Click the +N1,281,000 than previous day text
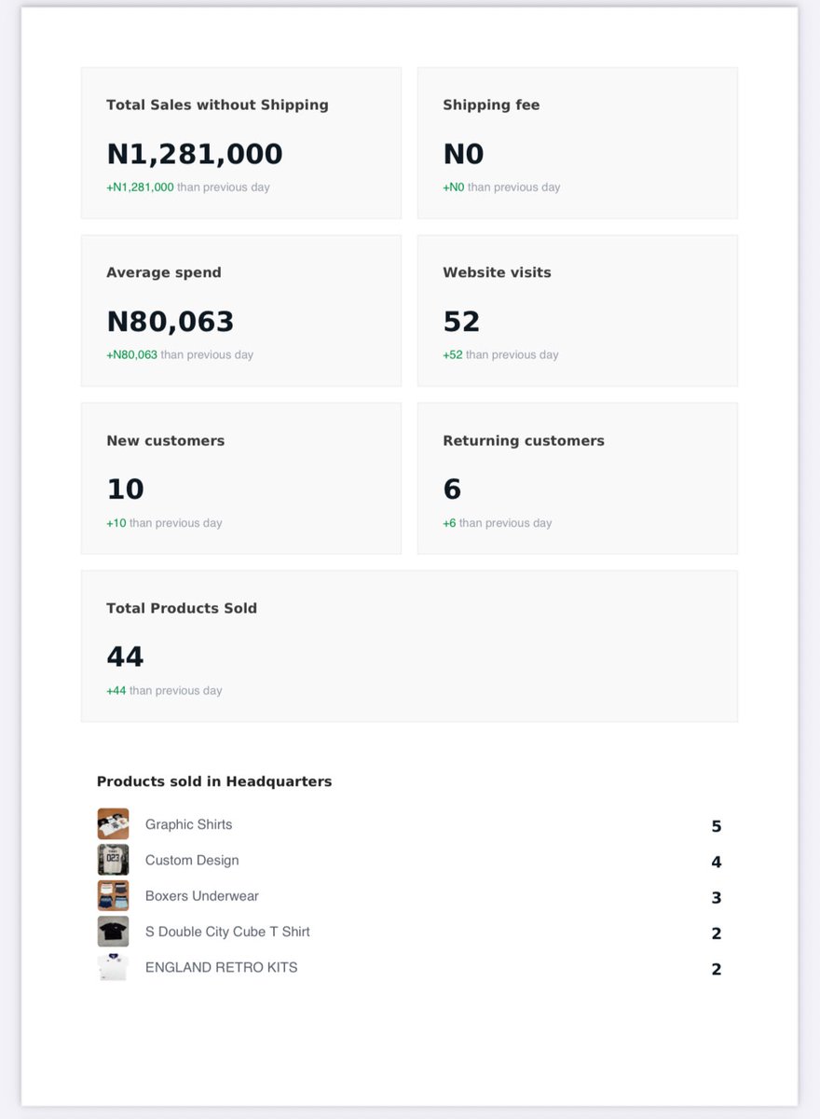The image size is (820, 1119). (188, 186)
